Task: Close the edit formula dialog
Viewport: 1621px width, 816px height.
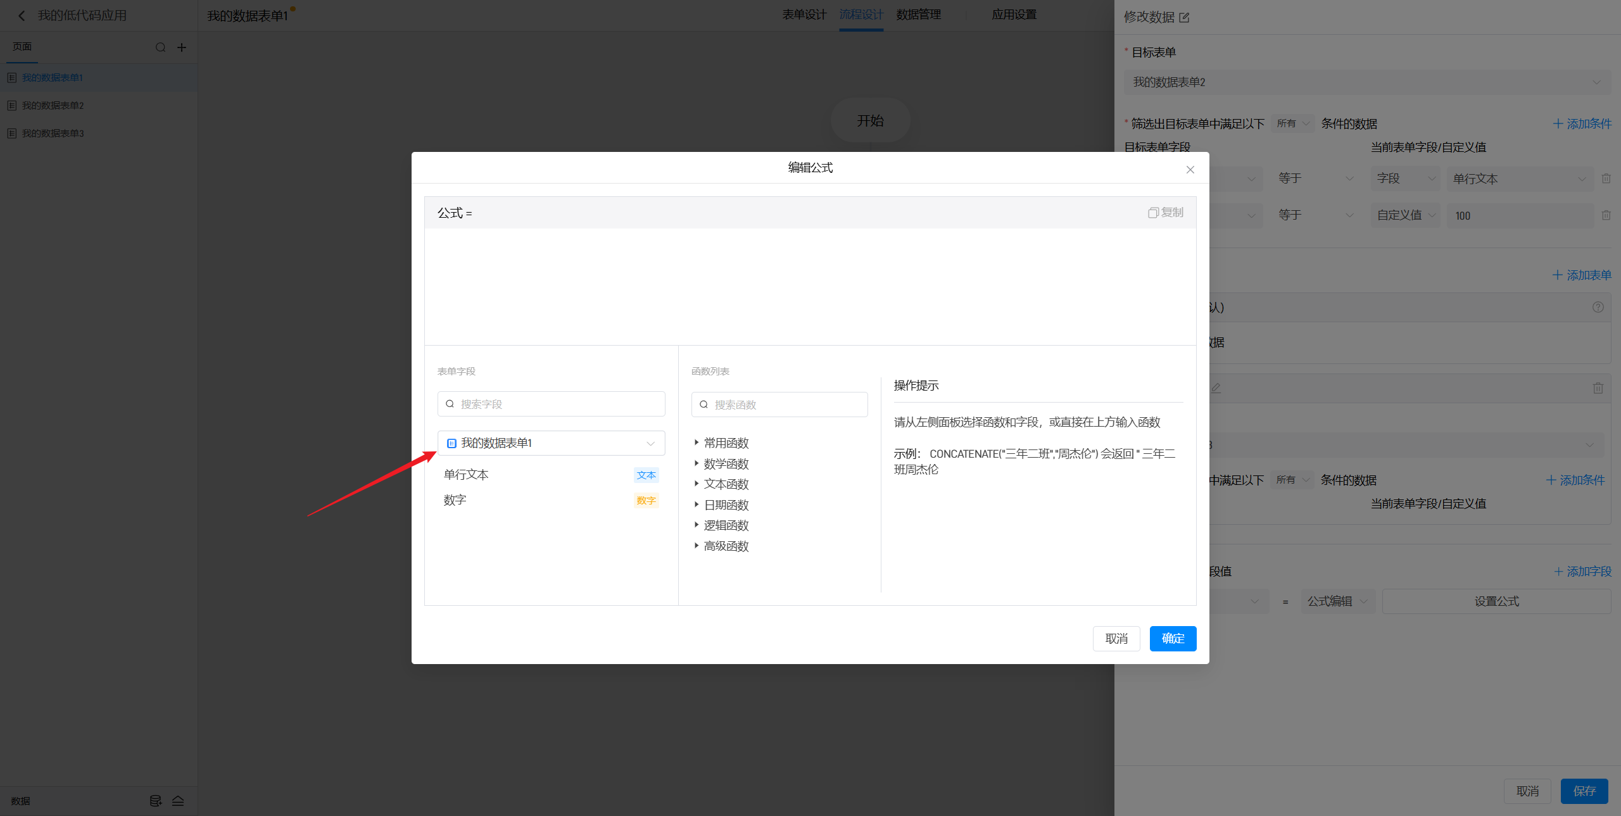Action: (1190, 170)
